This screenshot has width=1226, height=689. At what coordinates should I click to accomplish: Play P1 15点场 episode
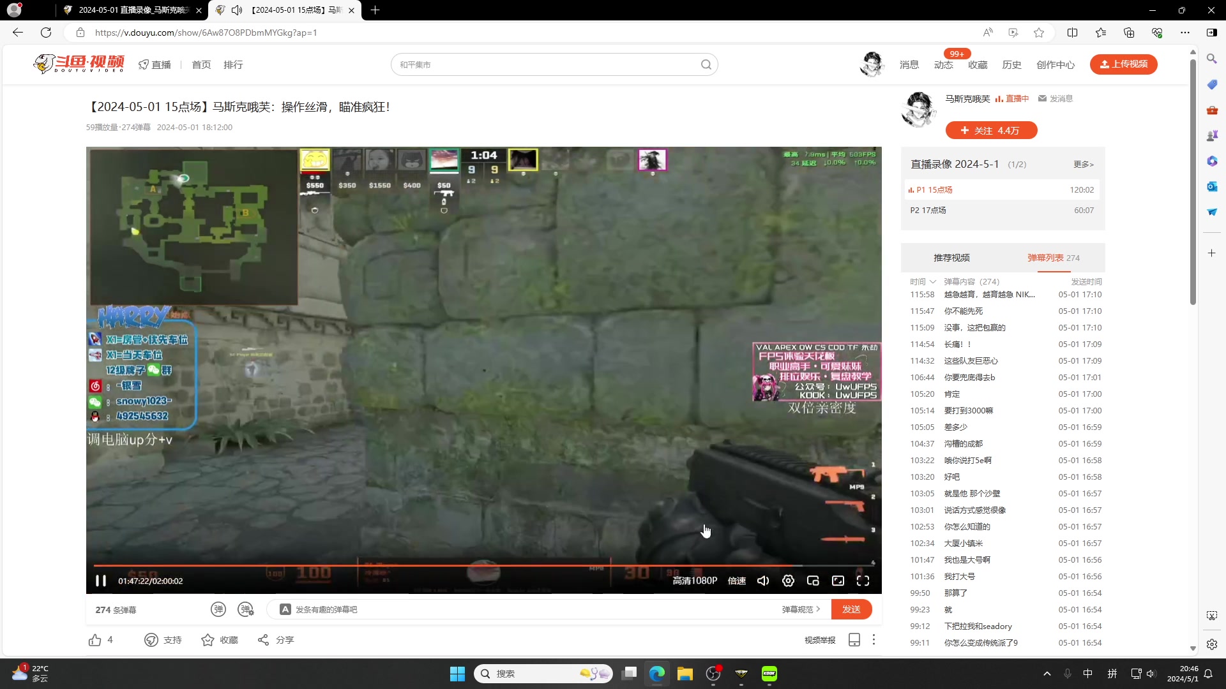1001,189
